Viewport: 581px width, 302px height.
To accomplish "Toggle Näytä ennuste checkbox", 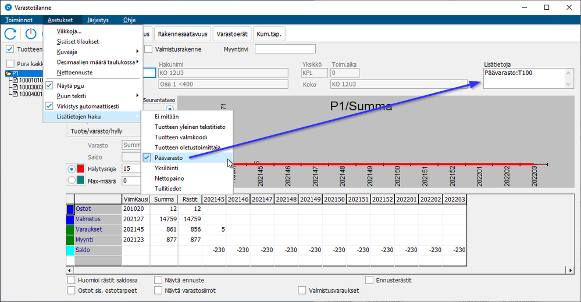I will [158, 280].
